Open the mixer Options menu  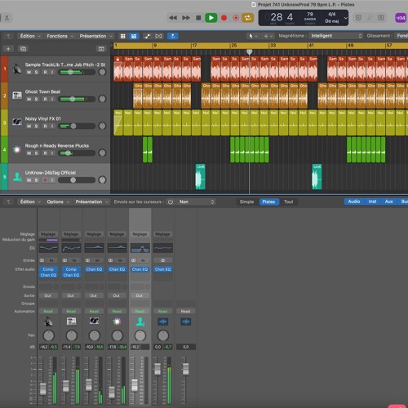coord(58,202)
